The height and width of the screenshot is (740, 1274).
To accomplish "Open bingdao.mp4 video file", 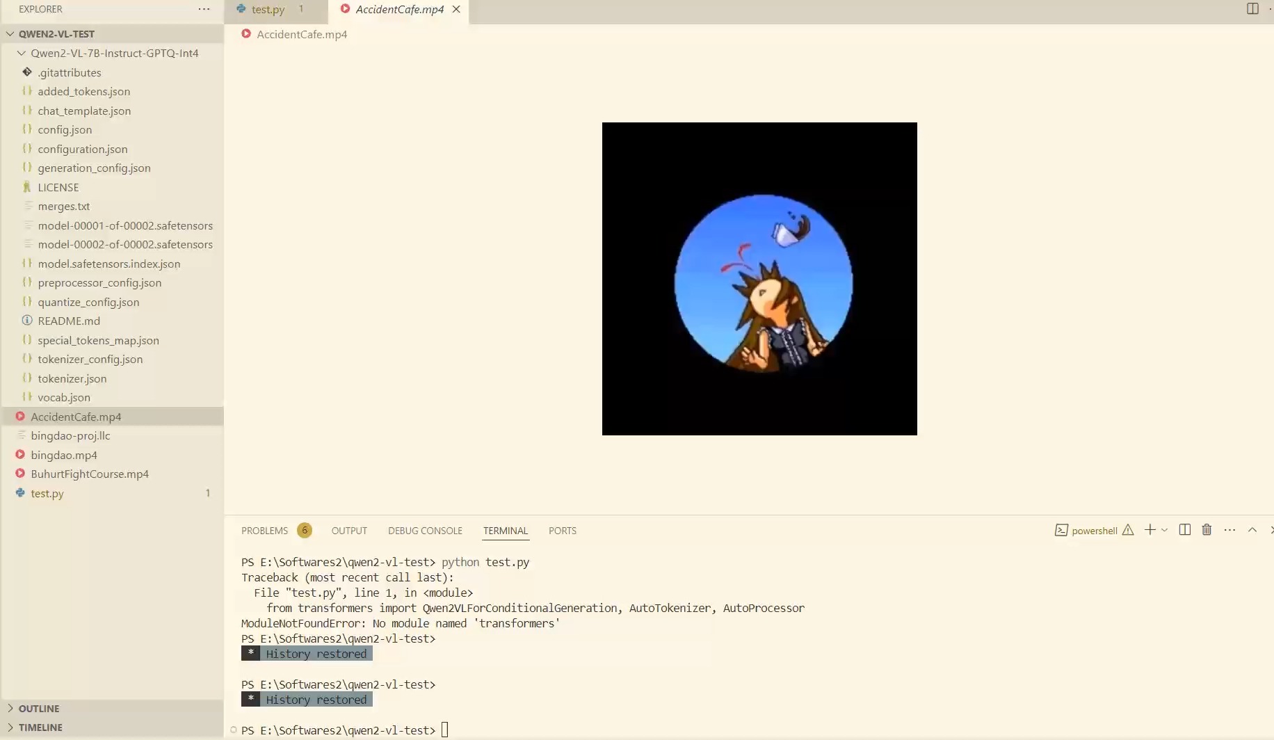I will click(x=64, y=455).
